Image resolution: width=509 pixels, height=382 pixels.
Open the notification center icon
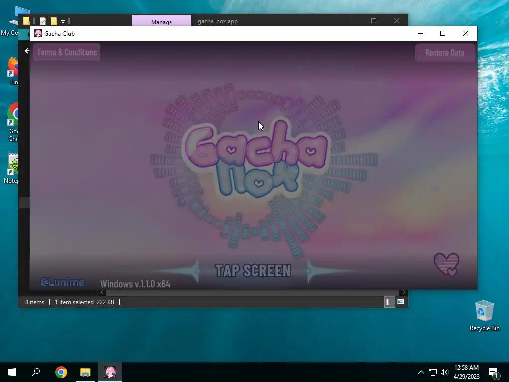click(493, 373)
